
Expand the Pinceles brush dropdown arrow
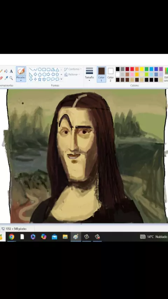21,80
